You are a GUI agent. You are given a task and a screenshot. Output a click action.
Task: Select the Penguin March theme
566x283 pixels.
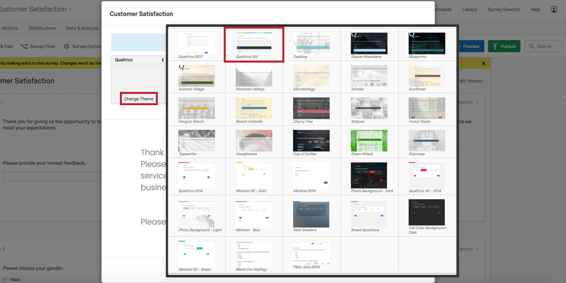pyautogui.click(x=196, y=110)
